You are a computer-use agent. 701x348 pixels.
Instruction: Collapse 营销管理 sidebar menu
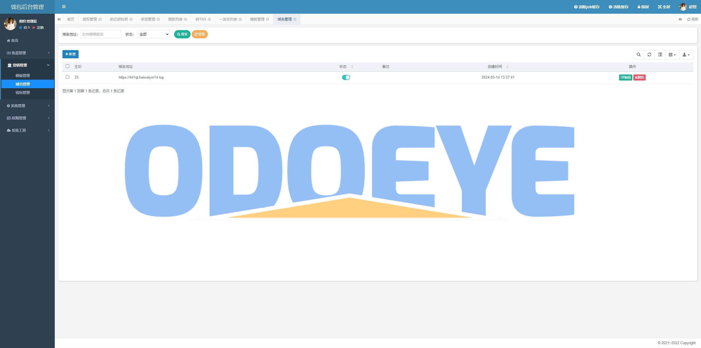(x=27, y=65)
